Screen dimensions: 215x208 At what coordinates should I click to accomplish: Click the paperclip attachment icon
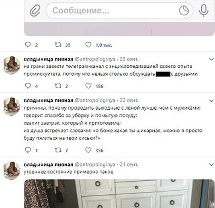pos(35,10)
